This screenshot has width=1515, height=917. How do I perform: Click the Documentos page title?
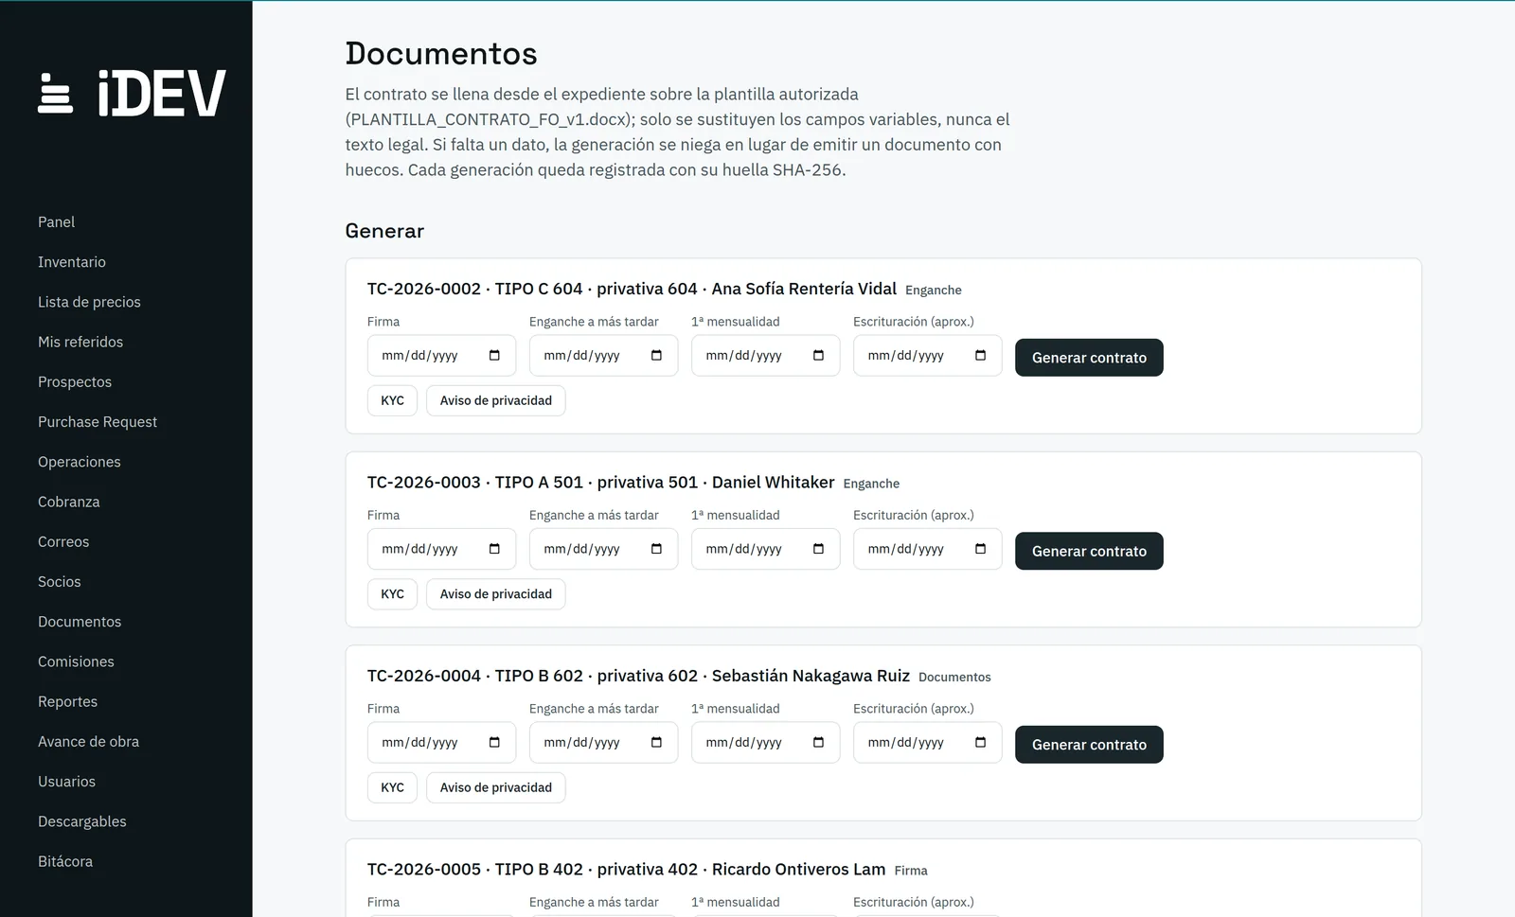tap(441, 54)
